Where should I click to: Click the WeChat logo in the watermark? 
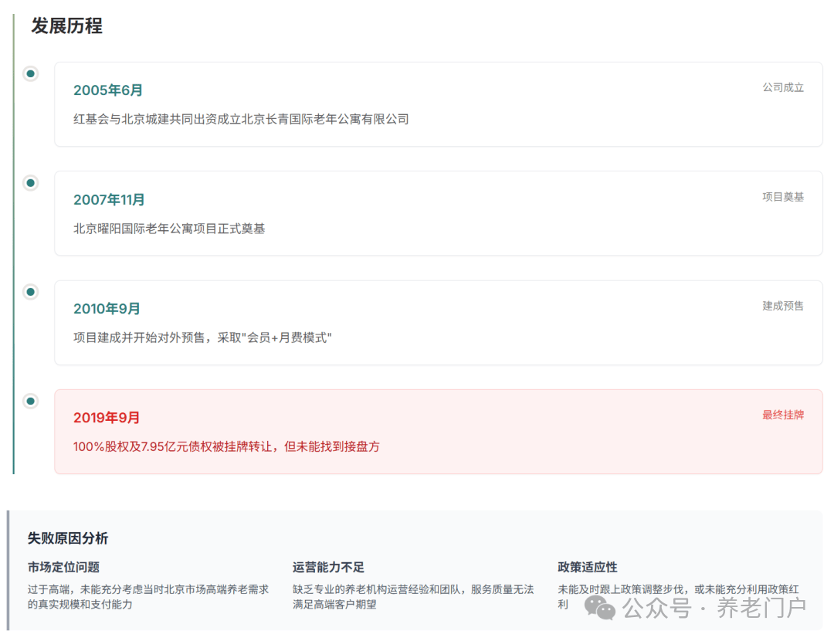tap(600, 607)
